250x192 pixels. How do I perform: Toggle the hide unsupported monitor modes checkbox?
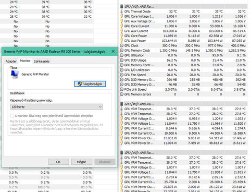point(12,116)
